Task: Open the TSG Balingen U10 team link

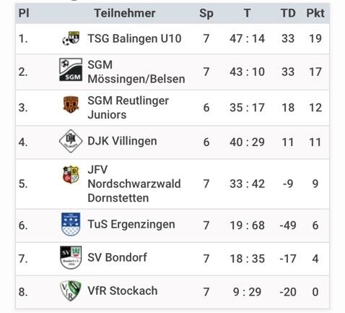Action: (x=134, y=38)
